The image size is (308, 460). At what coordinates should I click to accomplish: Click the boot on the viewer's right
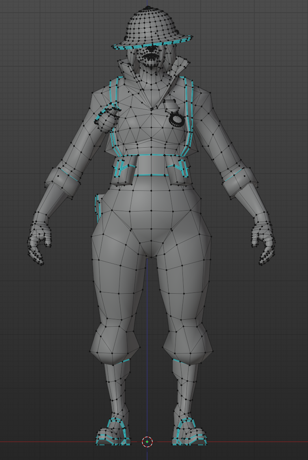pos(190,431)
